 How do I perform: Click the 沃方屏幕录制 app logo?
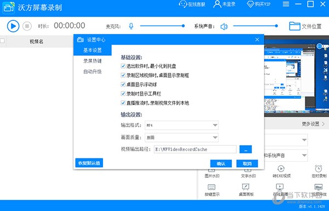[x=8, y=8]
